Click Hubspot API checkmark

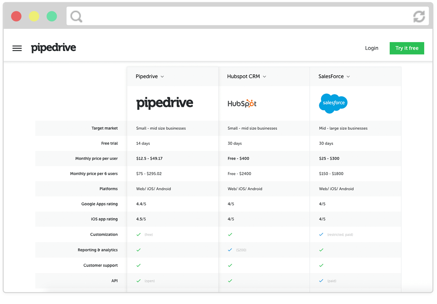(x=230, y=281)
